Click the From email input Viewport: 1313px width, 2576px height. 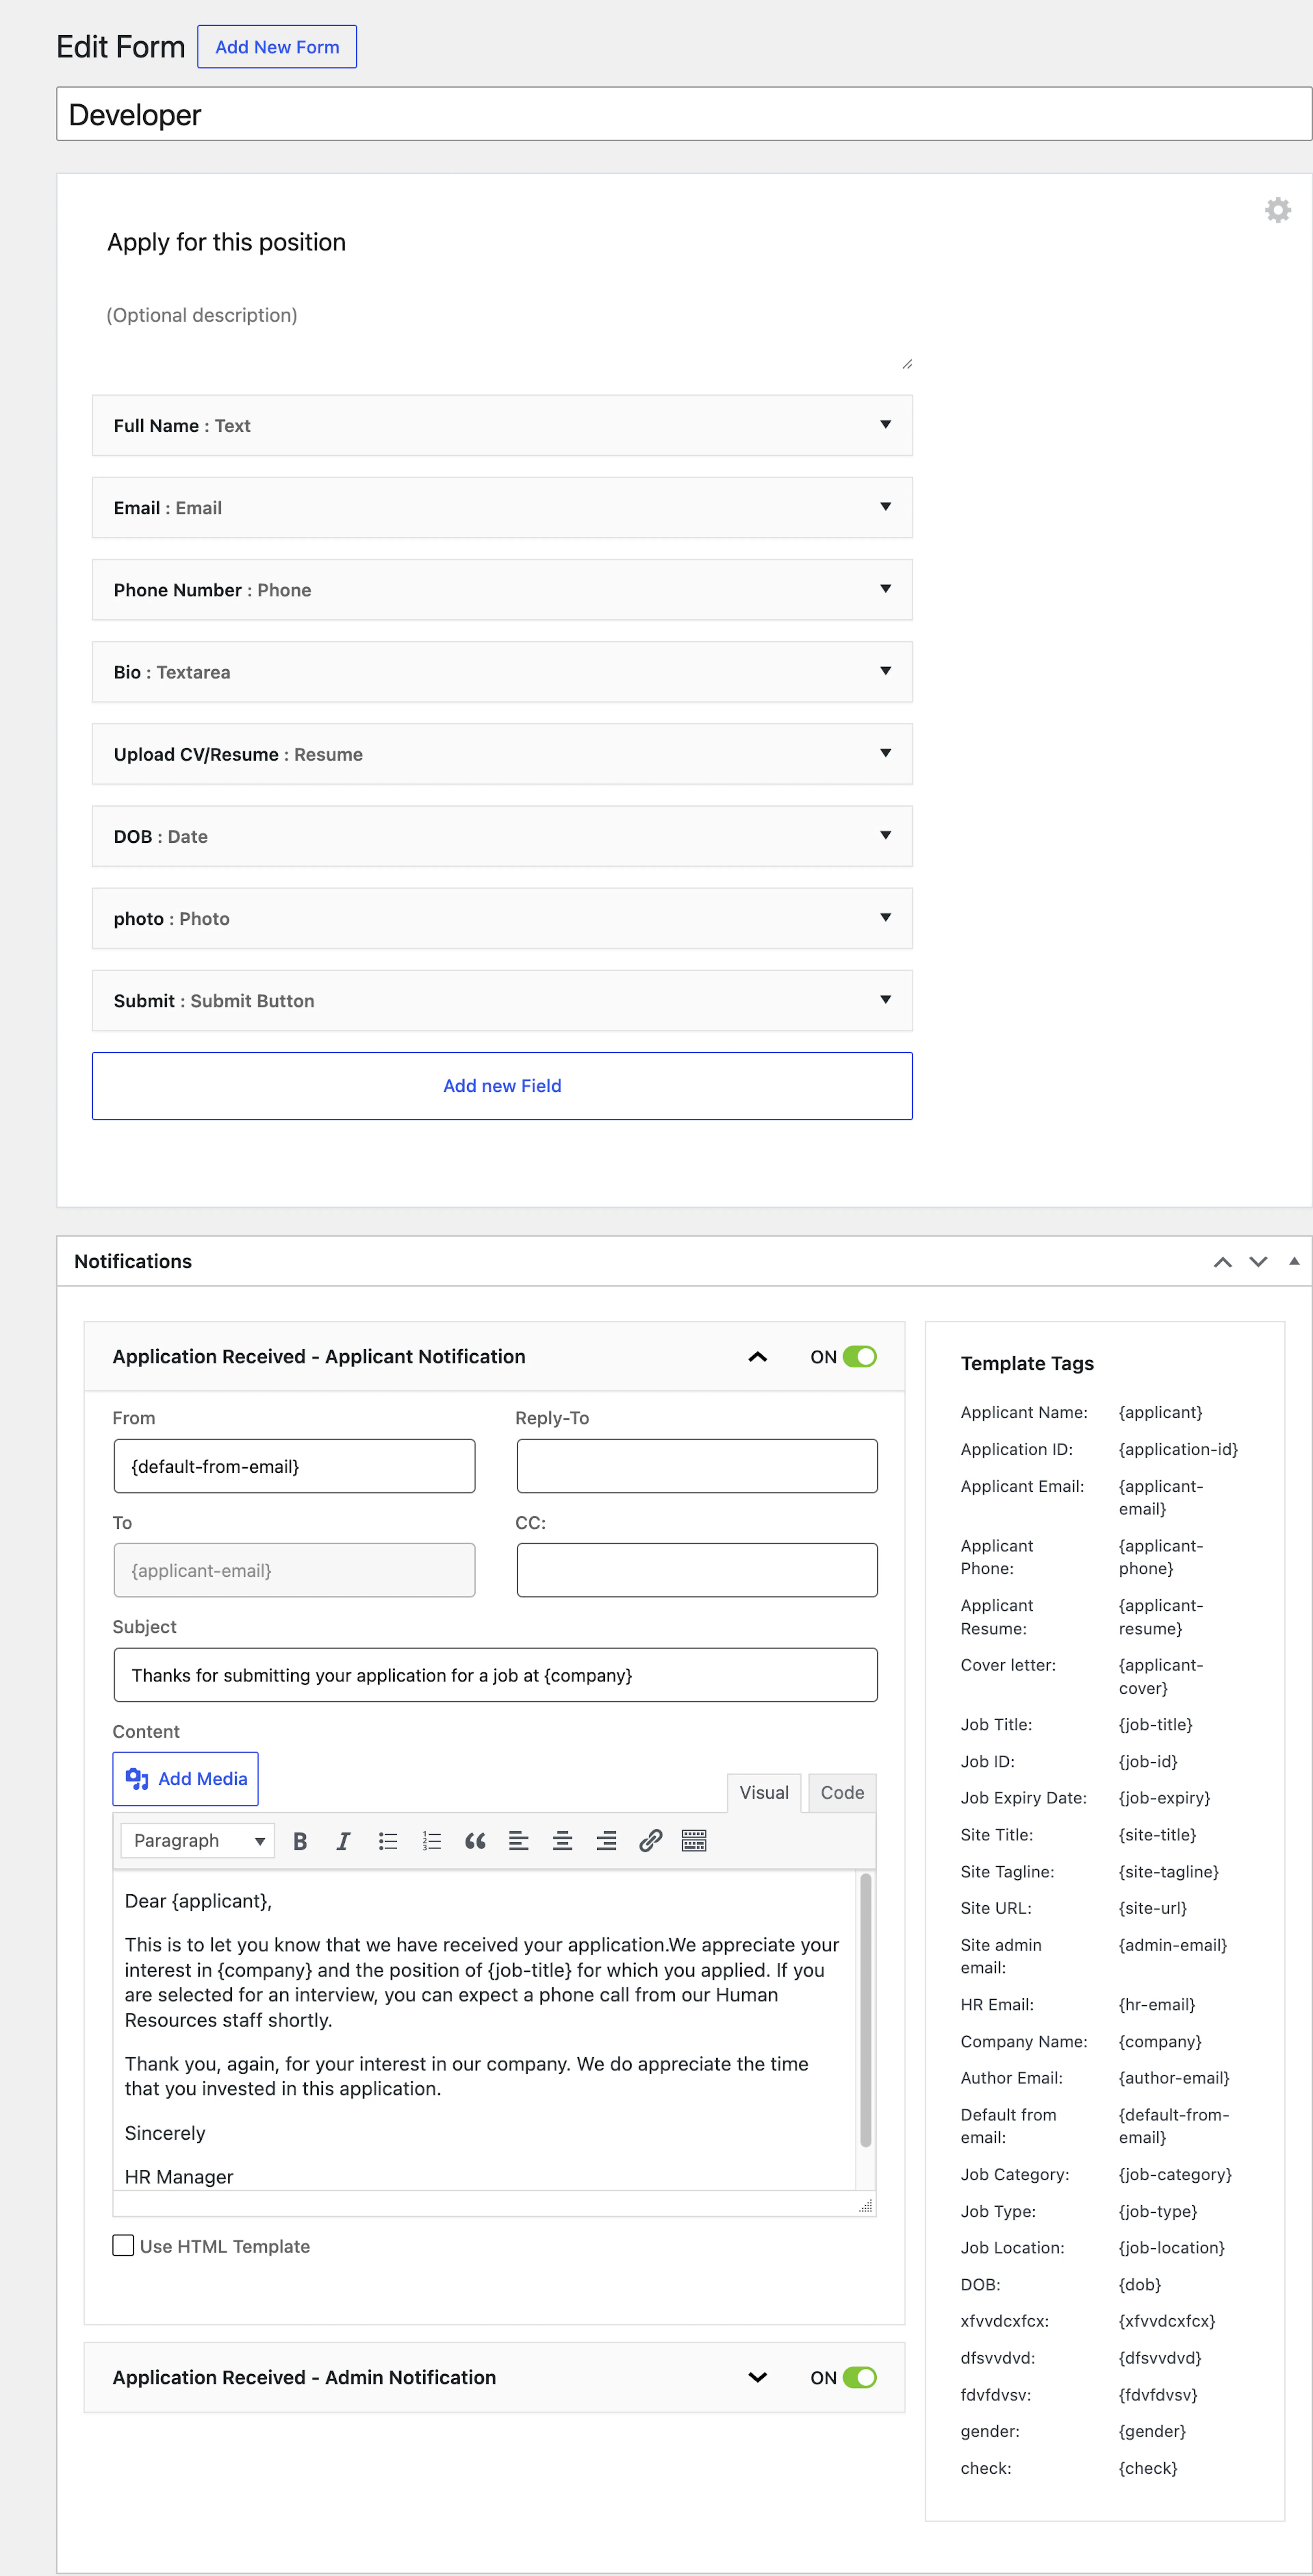point(294,1466)
